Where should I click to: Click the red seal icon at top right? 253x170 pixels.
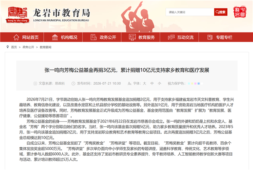pos(240,12)
